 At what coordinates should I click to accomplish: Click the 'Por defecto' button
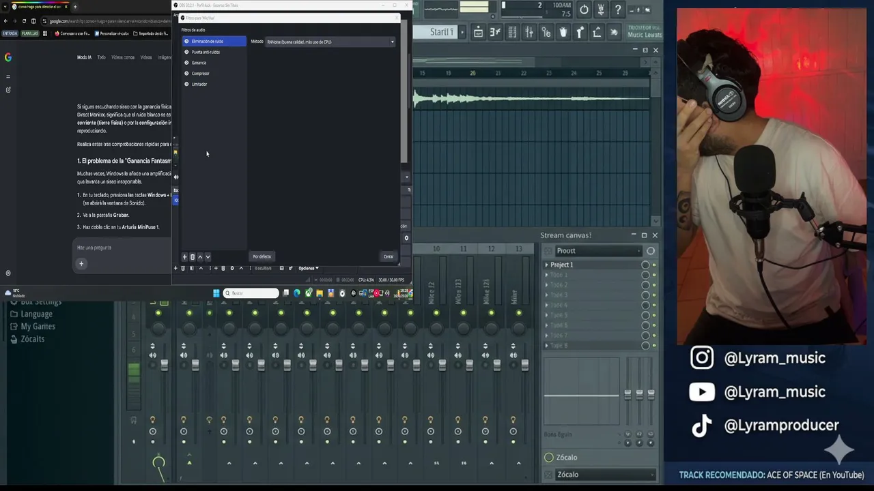click(x=262, y=256)
